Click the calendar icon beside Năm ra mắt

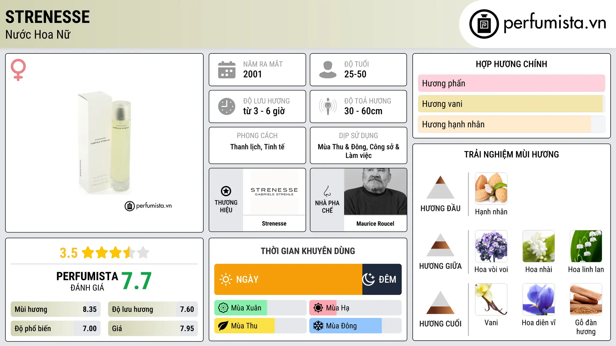pyautogui.click(x=227, y=70)
